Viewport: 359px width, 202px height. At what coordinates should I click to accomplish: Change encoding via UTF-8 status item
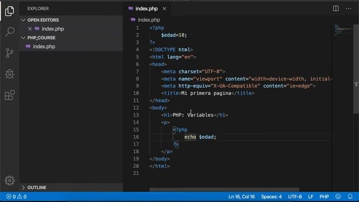pos(294,196)
